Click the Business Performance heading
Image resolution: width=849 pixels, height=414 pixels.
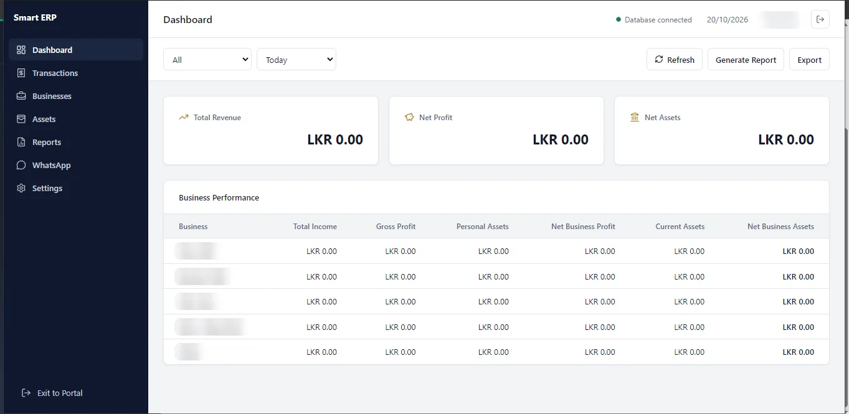coord(219,197)
